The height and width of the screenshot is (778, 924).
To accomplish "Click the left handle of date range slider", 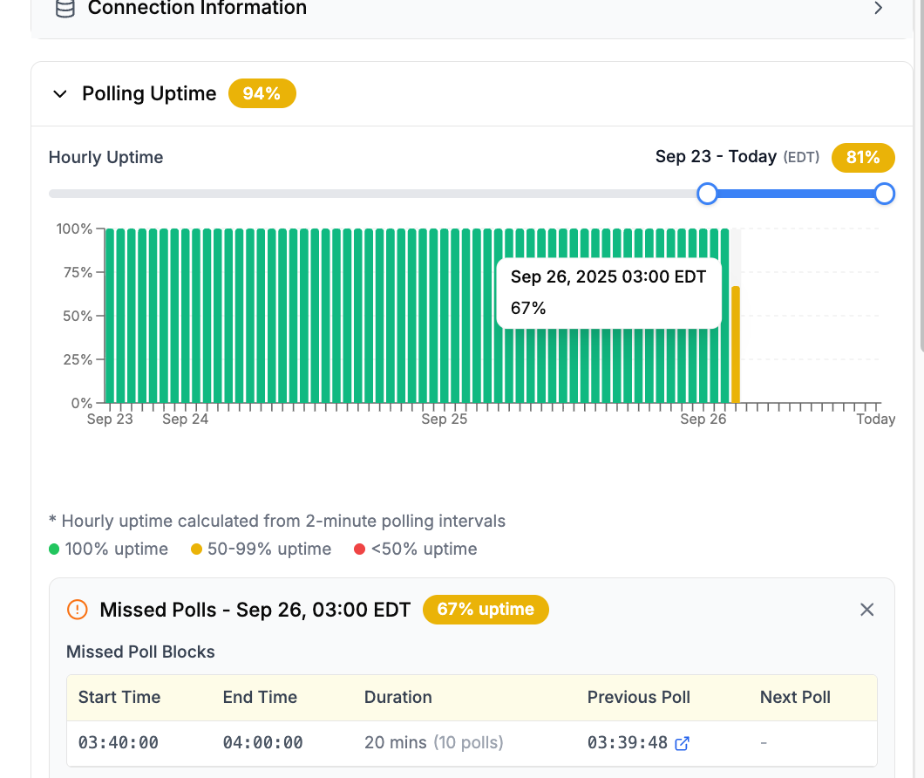I will 708,194.
